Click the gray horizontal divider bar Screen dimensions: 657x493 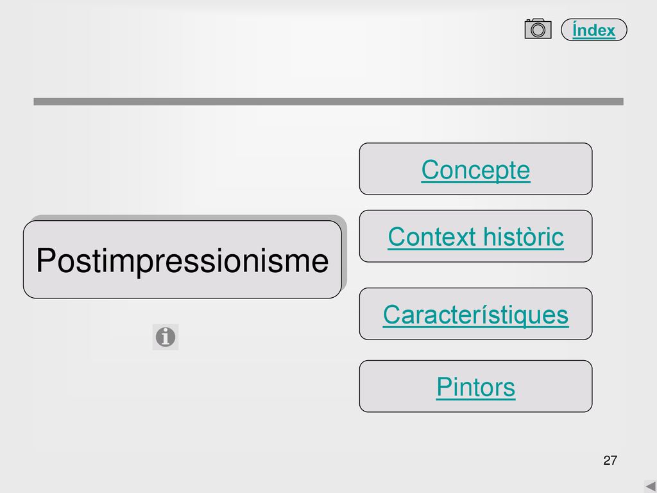(328, 101)
